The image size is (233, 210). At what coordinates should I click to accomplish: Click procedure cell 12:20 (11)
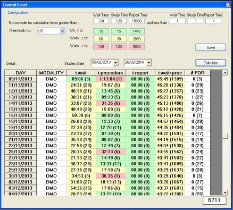coord(111,128)
